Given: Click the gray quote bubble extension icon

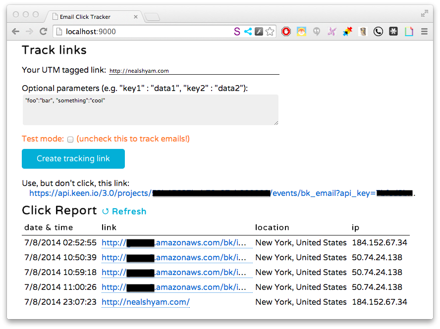Looking at the screenshot, I should tap(317, 32).
